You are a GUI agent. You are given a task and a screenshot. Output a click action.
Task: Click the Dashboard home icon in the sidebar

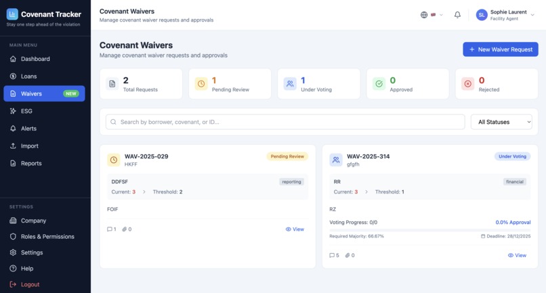pos(13,59)
